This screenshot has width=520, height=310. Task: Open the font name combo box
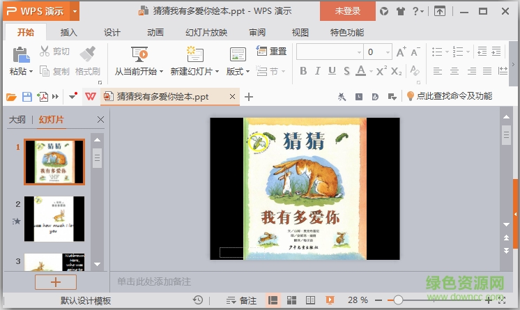(330, 52)
